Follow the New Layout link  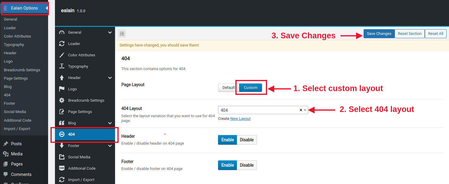point(240,118)
